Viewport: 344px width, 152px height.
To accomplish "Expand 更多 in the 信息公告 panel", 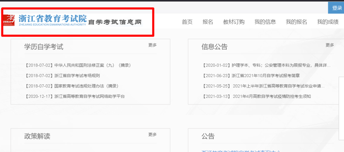I will click(330, 45).
